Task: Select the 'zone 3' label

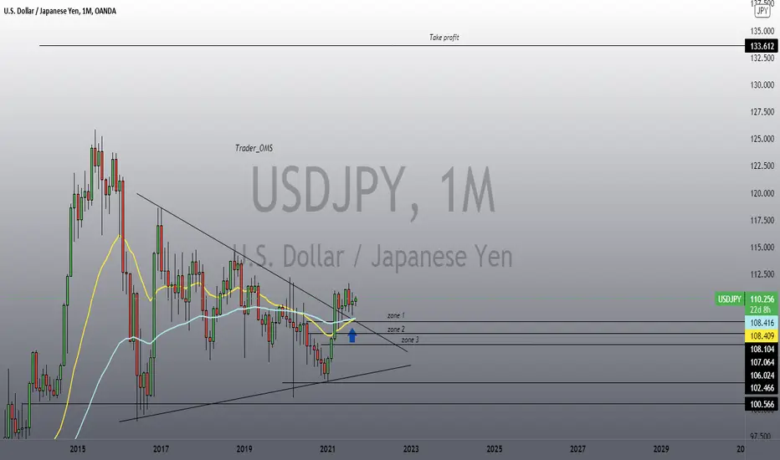Action: (x=410, y=340)
